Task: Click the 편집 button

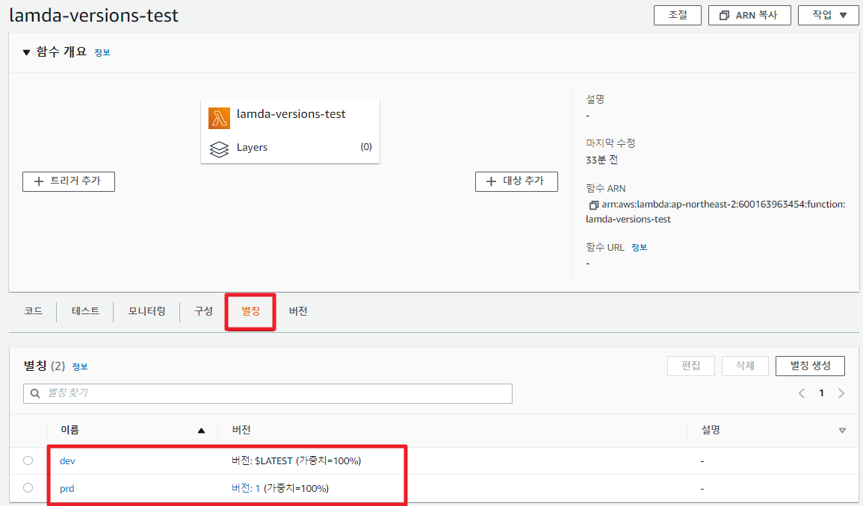Action: click(x=690, y=366)
